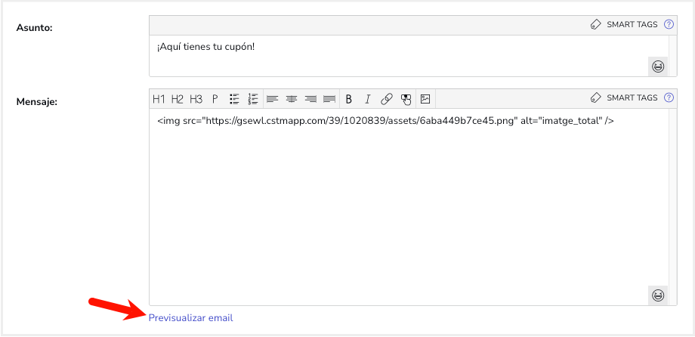This screenshot has width=695, height=337.
Task: Open Smart Tags help icon for Mensaje
Action: coord(669,98)
